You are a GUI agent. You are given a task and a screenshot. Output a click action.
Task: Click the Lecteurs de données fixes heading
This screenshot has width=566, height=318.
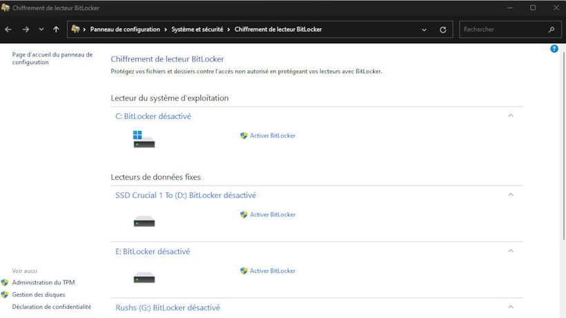tap(155, 177)
